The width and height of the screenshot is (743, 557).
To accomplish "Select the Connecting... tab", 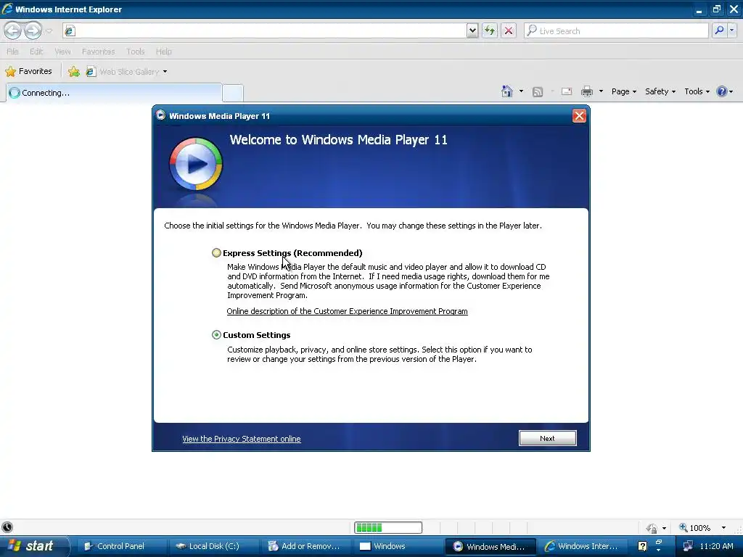I will (x=114, y=93).
